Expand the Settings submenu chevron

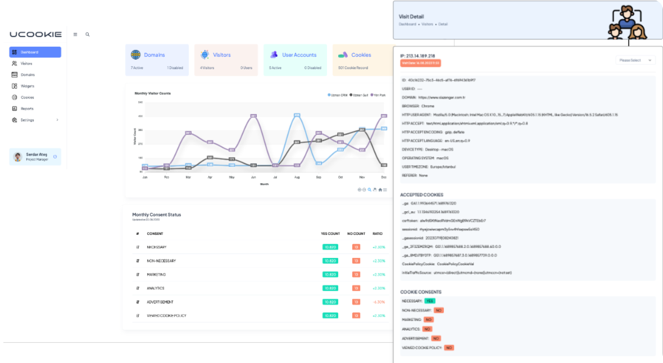point(57,120)
